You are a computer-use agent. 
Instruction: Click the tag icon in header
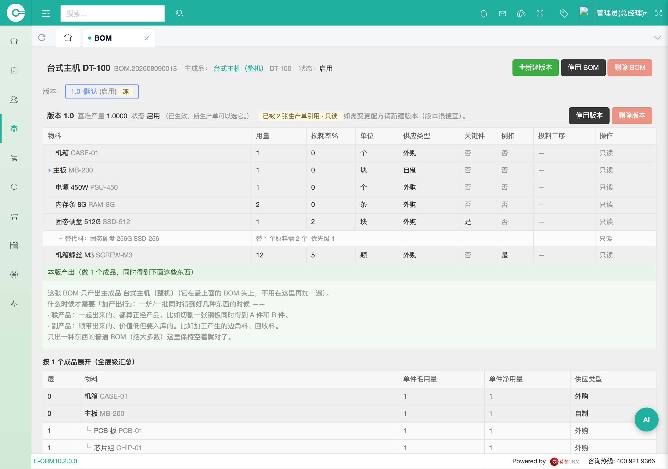point(564,13)
